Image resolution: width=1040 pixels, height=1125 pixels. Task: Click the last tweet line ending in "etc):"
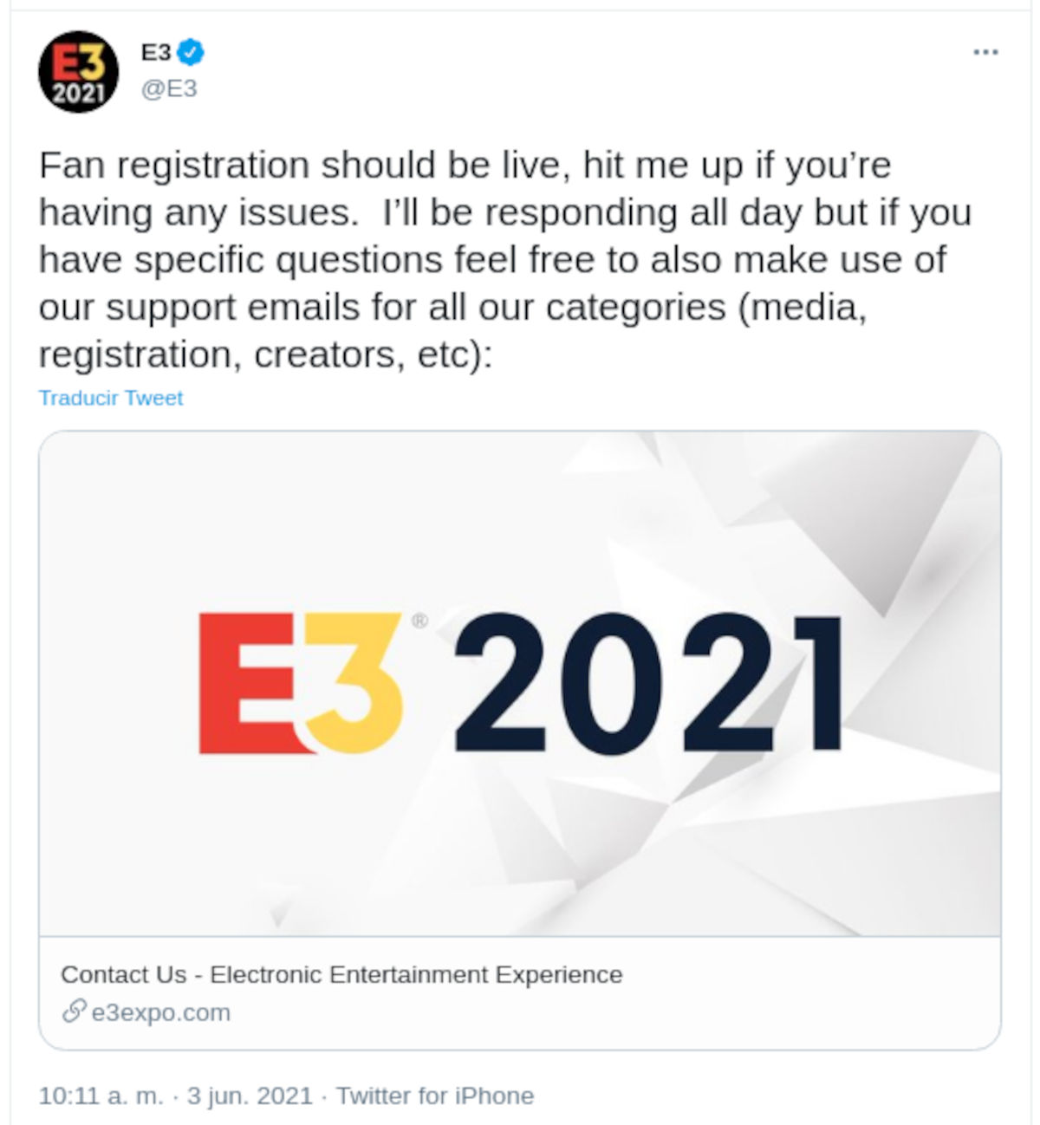click(265, 354)
